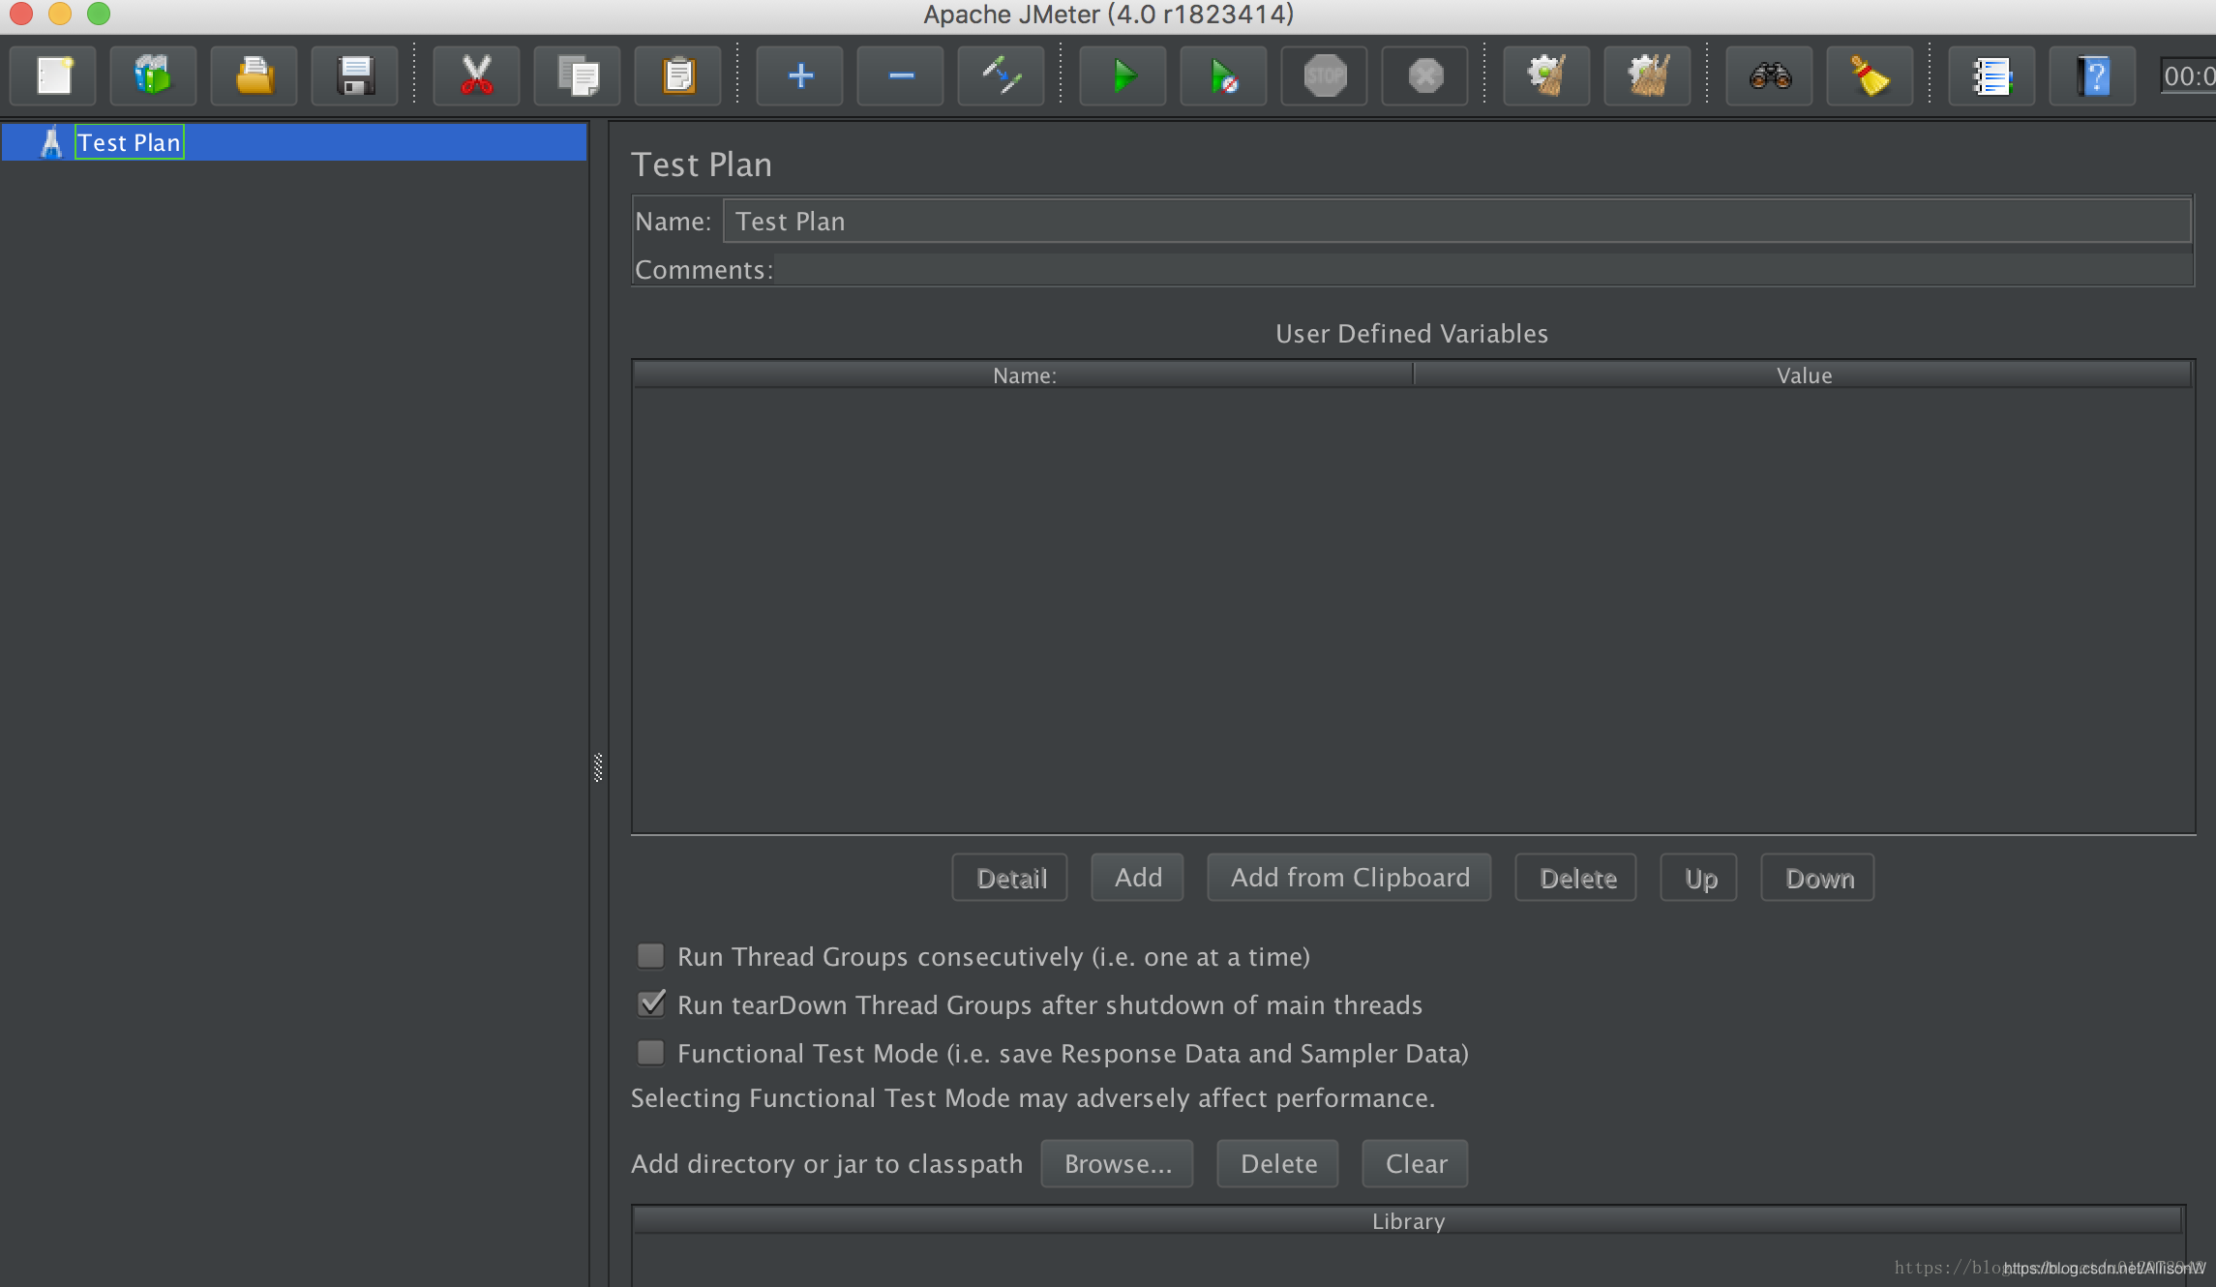Click the Cut selected element icon
The width and height of the screenshot is (2216, 1287).
pyautogui.click(x=475, y=75)
